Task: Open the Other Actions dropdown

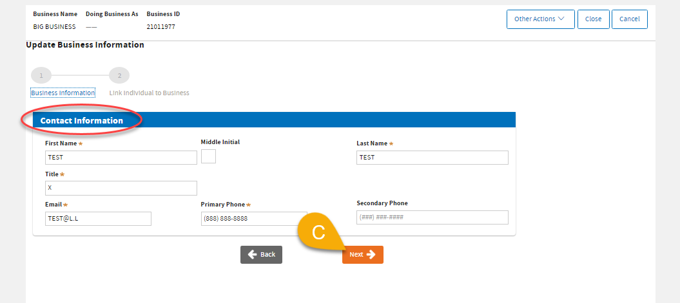Action: click(539, 19)
